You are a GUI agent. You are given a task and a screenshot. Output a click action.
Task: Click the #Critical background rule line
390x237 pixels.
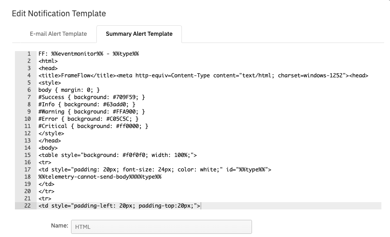tap(93, 126)
